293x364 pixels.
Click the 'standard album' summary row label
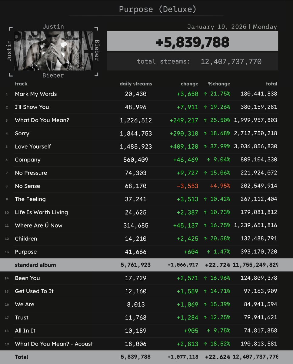click(35, 265)
